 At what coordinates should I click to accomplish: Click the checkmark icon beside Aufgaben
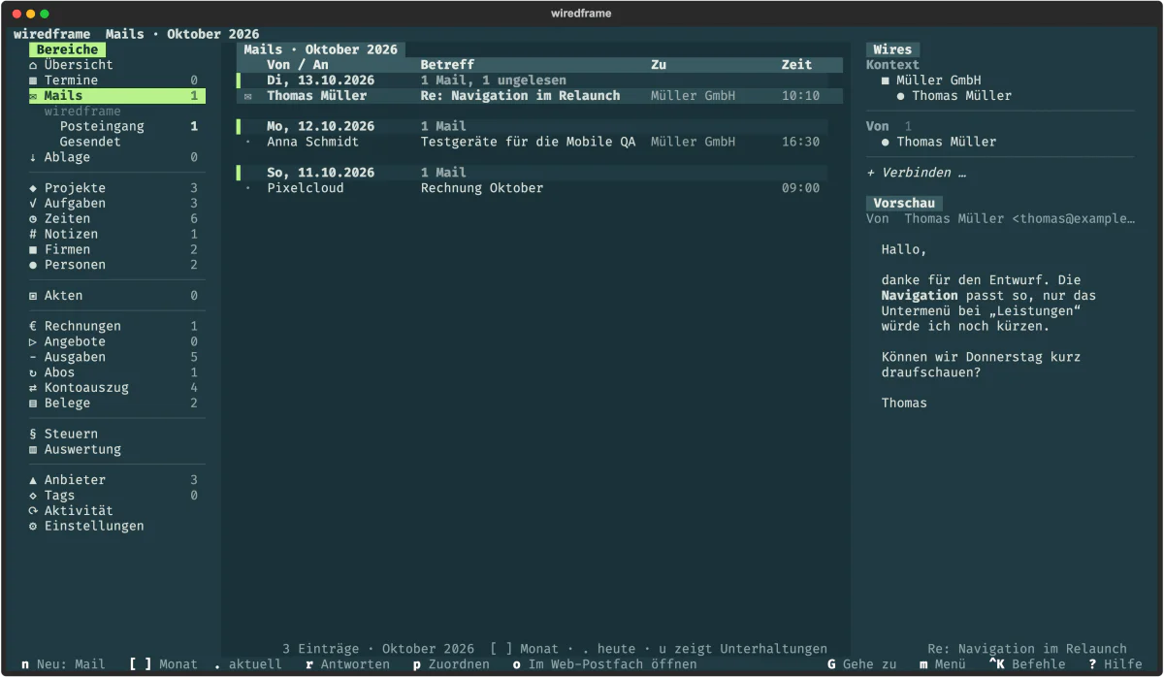(33, 204)
